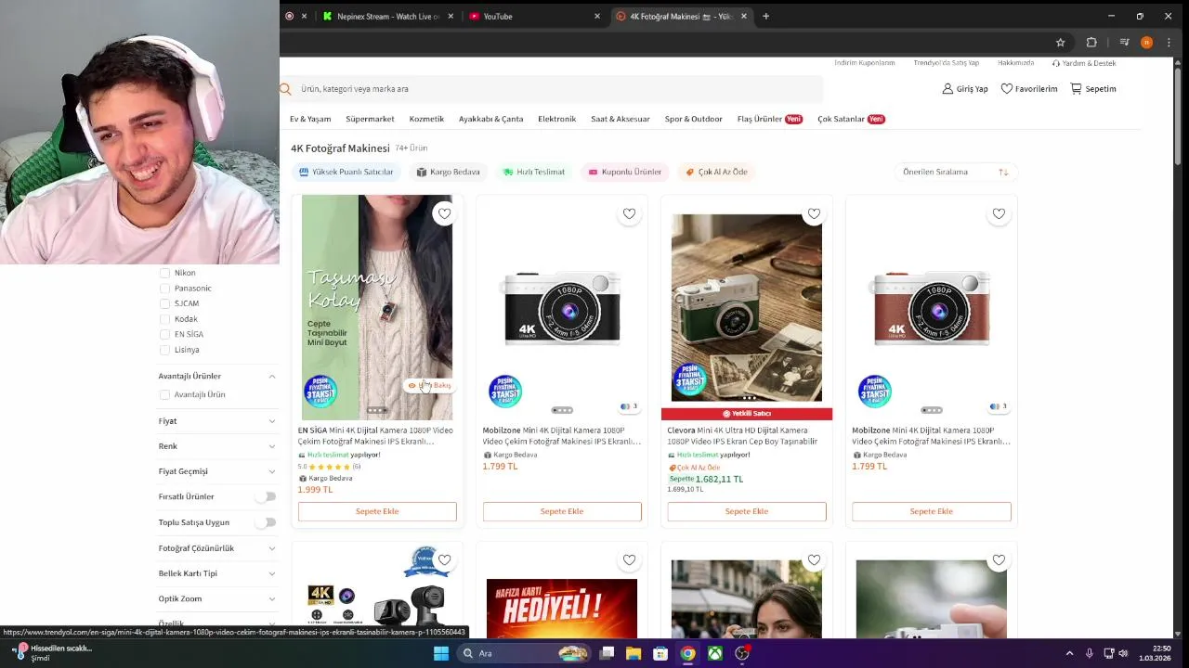Favorite the brown Mobilzone camera product
Image resolution: width=1189 pixels, height=668 pixels.
(999, 213)
